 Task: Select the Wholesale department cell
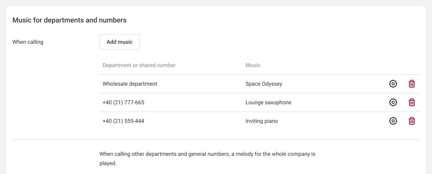(x=130, y=84)
